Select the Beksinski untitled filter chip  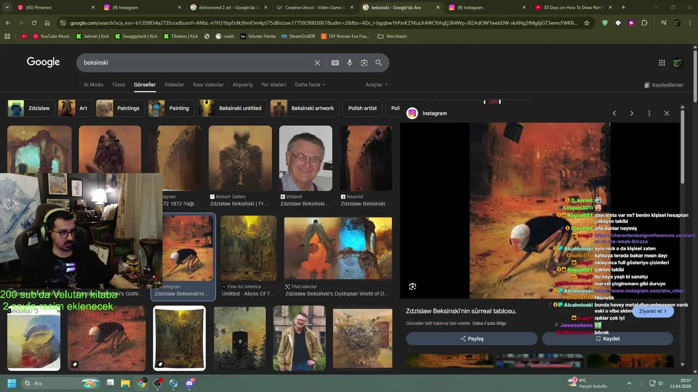point(232,108)
